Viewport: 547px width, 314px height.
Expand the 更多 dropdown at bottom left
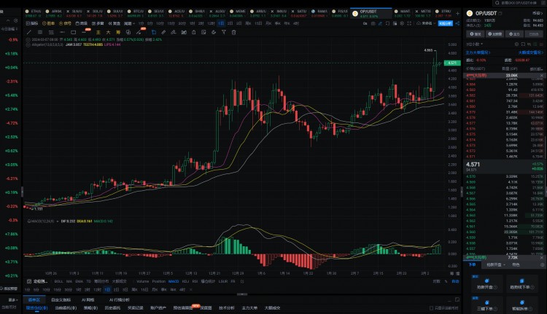click(13, 299)
